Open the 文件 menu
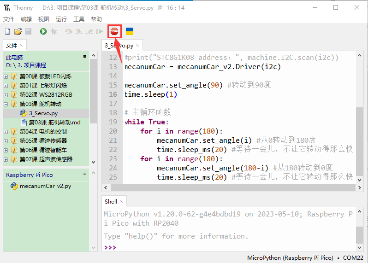Screen dimensions: 368x263 (x=9, y=19)
